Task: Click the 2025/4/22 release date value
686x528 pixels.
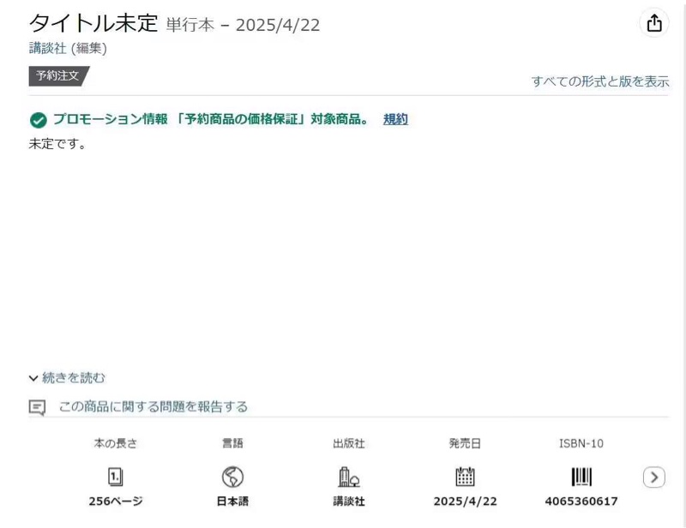Action: coord(465,501)
